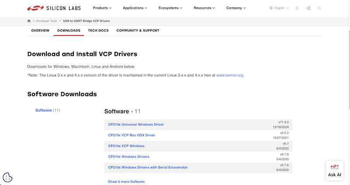Switch to the Overview tab
350x185 pixels.
[x=40, y=31]
